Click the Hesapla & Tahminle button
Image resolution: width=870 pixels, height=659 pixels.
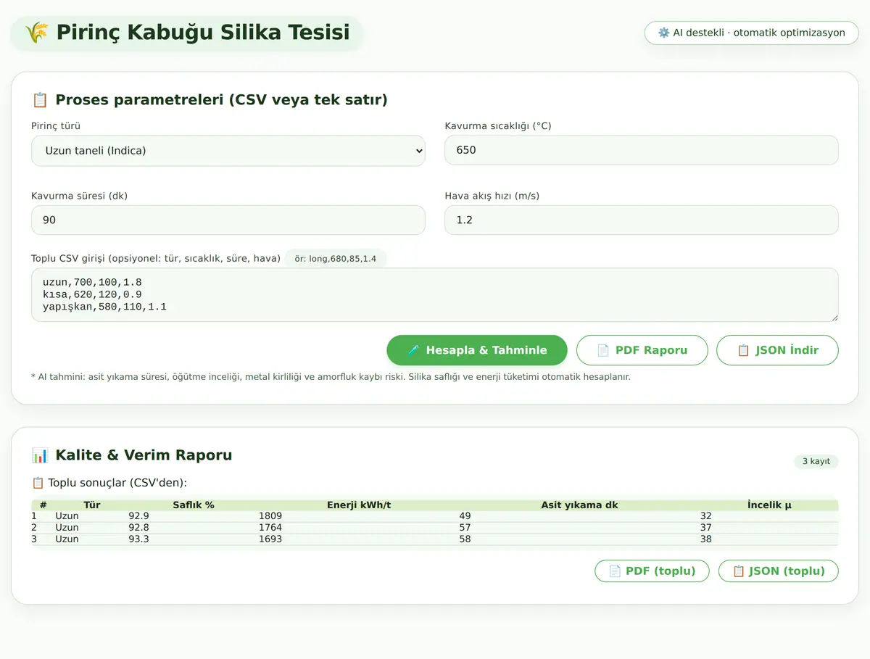coord(477,350)
